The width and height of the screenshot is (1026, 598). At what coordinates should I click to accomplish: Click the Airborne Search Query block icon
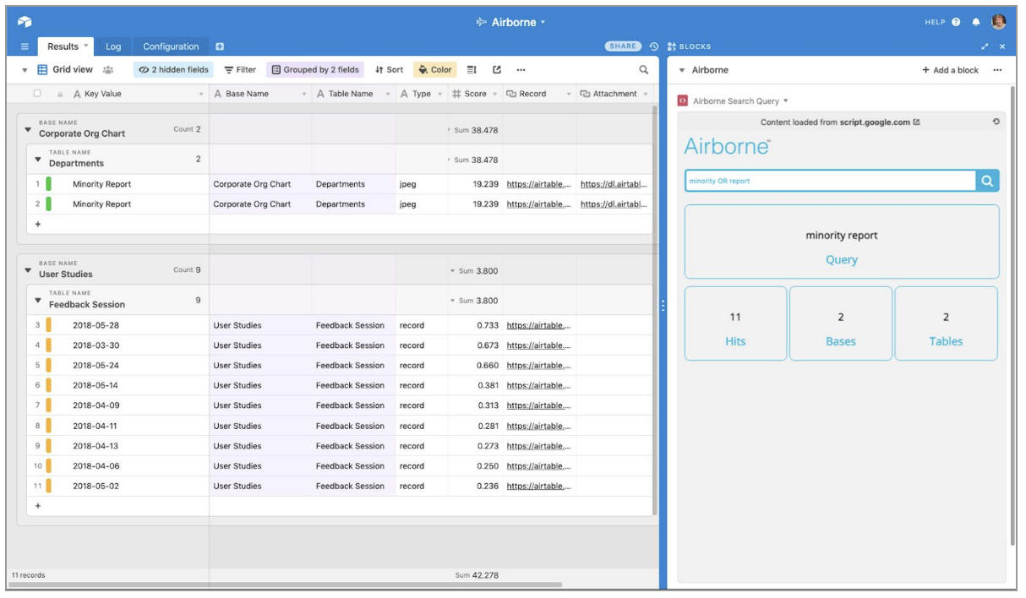point(683,101)
